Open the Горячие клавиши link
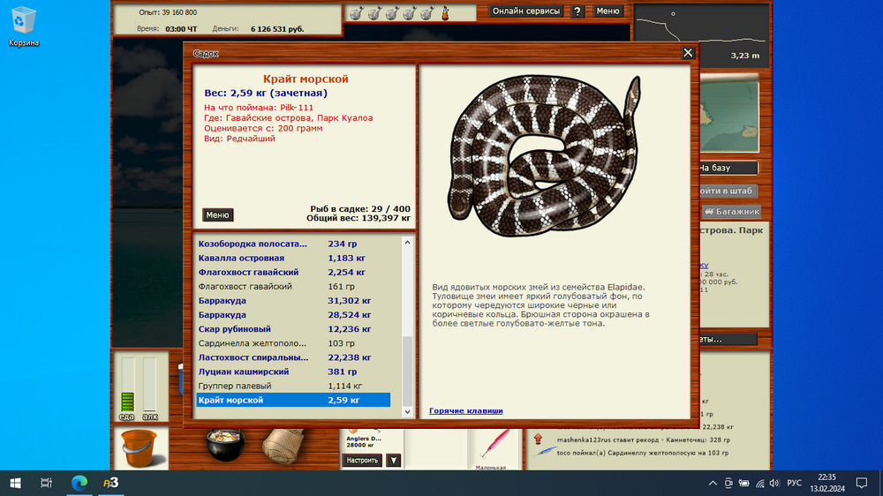The height and width of the screenshot is (496, 883). 465,411
